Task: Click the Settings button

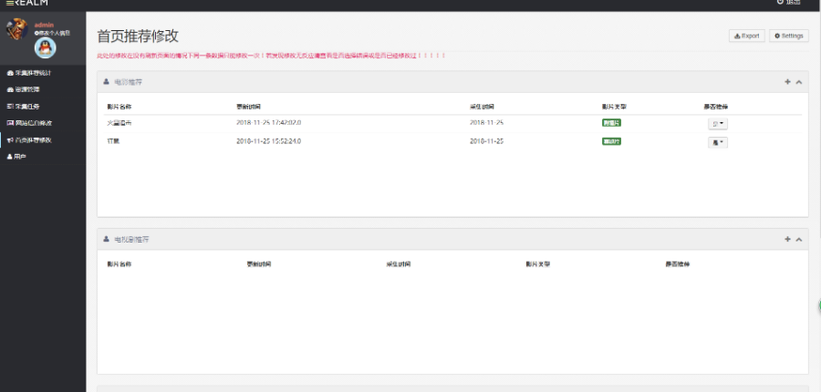Action: 788,36
